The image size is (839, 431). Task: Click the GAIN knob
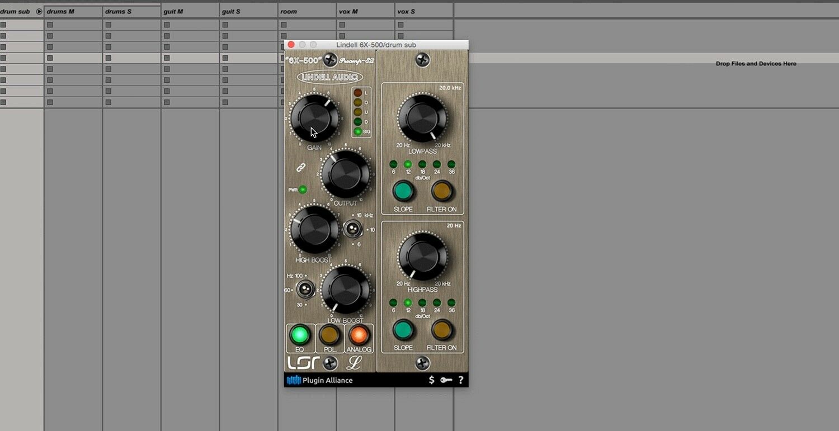[314, 118]
